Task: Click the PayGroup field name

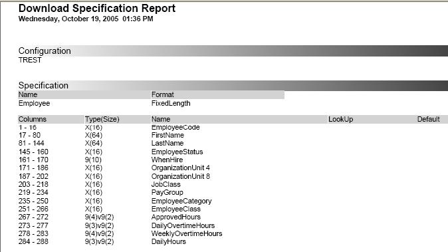Action: coord(167,193)
